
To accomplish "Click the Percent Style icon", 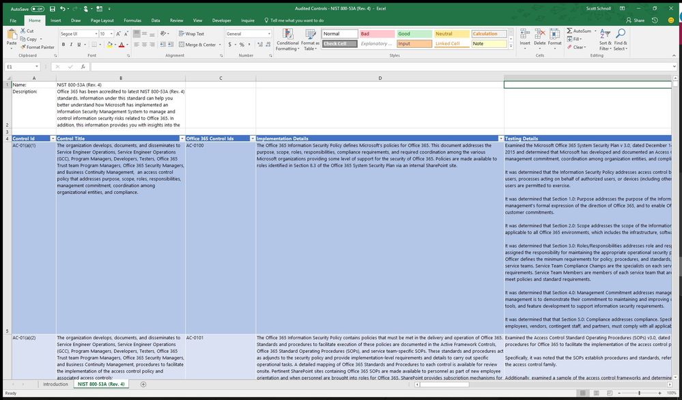I will click(x=242, y=44).
